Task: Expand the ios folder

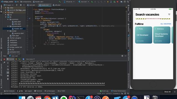Action: (6, 15)
